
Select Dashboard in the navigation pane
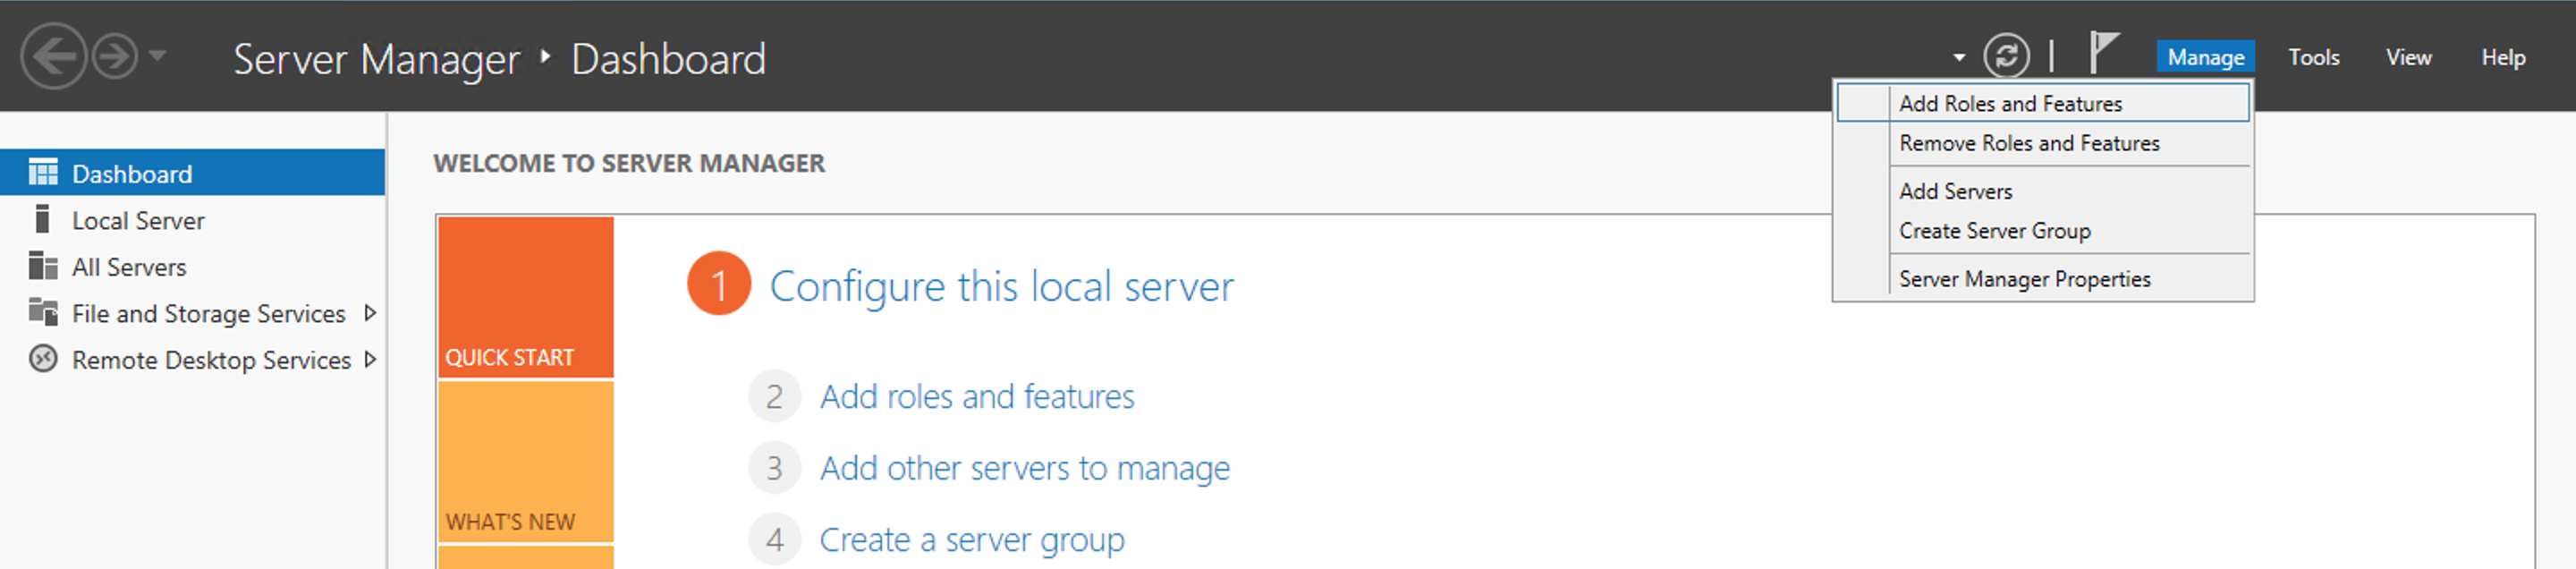point(192,173)
